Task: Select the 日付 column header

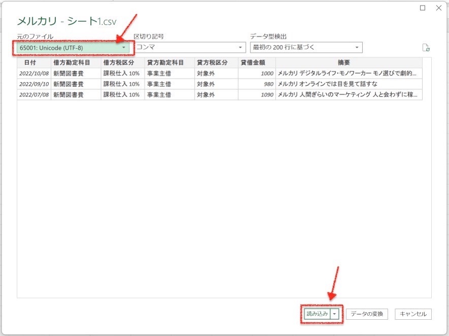Action: [x=34, y=62]
